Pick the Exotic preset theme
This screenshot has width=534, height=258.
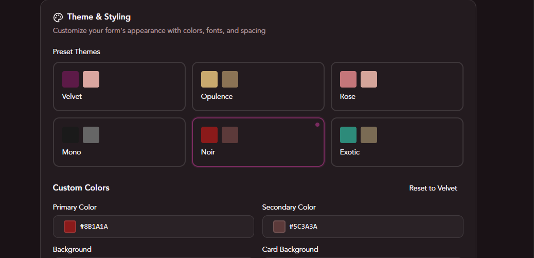(x=397, y=142)
